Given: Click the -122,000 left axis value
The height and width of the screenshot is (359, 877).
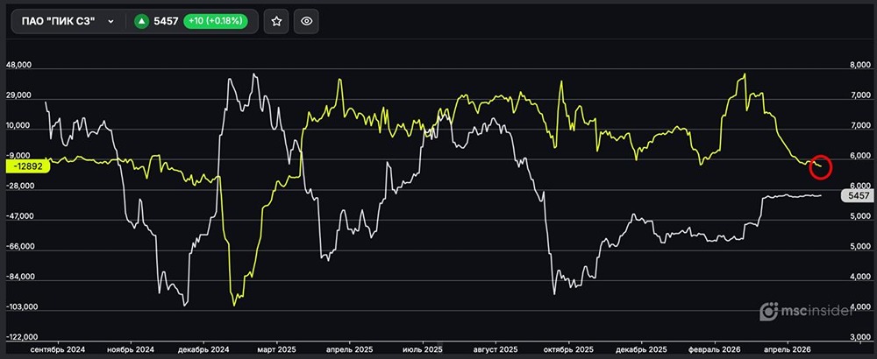Looking at the screenshot, I should coord(20,337).
